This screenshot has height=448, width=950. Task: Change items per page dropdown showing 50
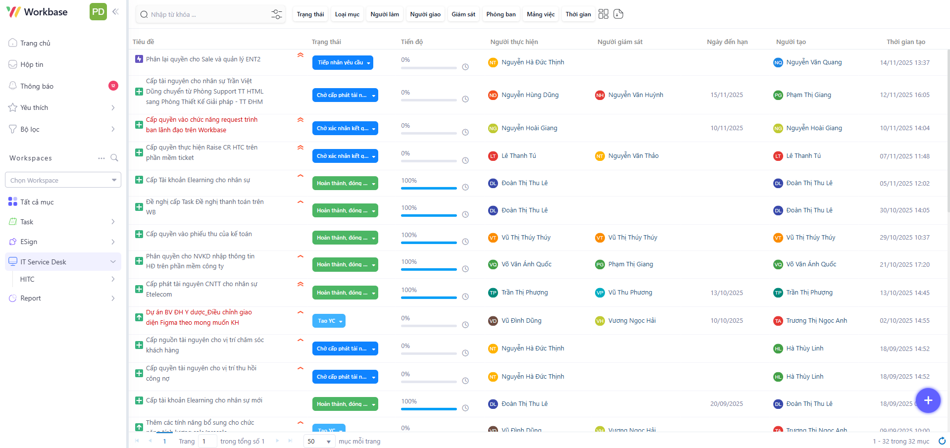(x=319, y=441)
